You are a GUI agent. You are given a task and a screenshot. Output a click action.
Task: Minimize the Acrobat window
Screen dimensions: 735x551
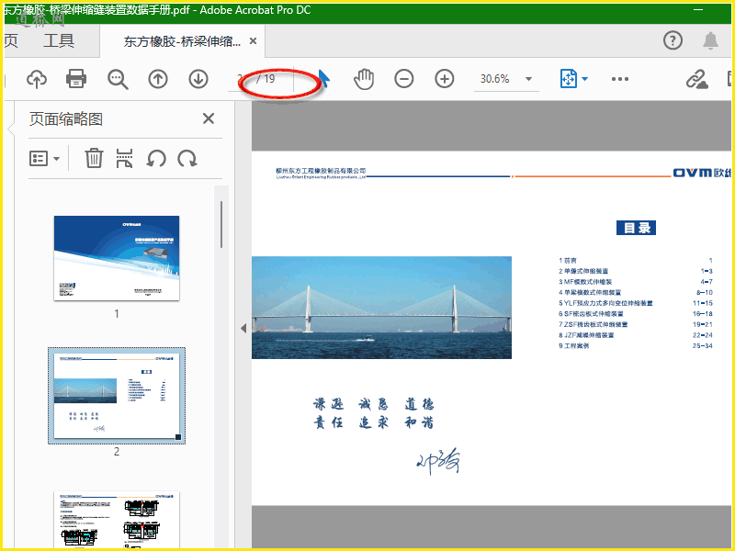698,10
